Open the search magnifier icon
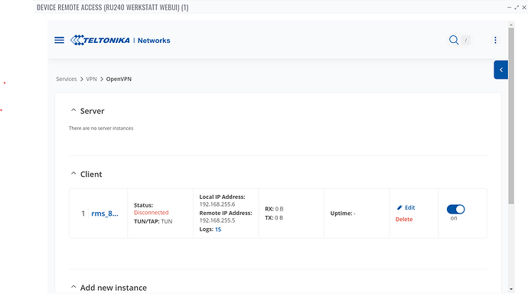This screenshot has height=303, width=528. 454,40
